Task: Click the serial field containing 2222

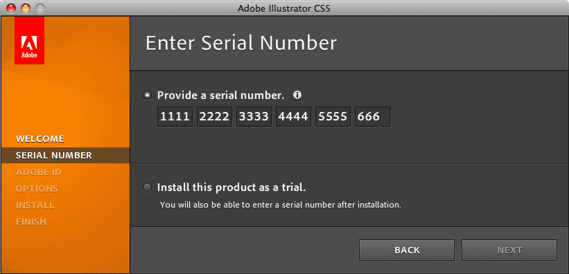Action: [x=214, y=117]
